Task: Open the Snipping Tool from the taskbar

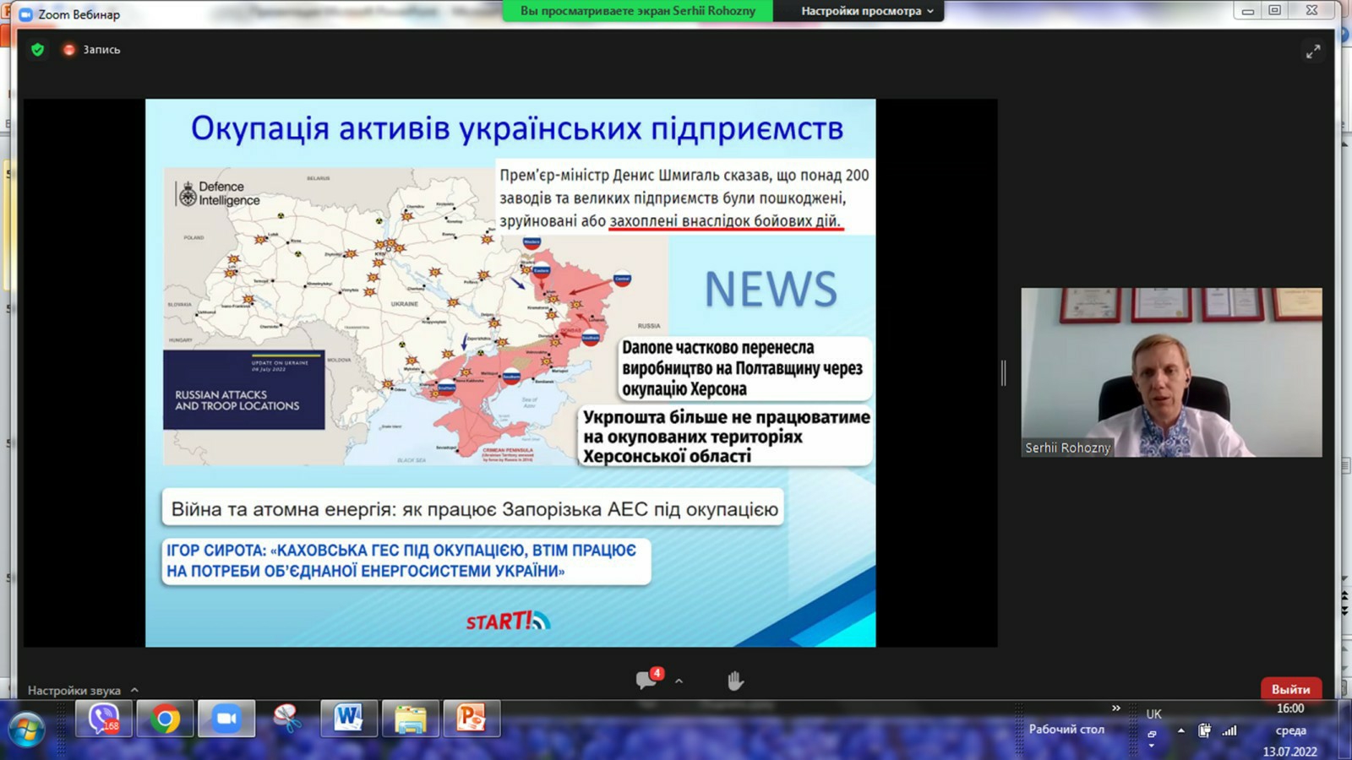Action: coord(287,719)
